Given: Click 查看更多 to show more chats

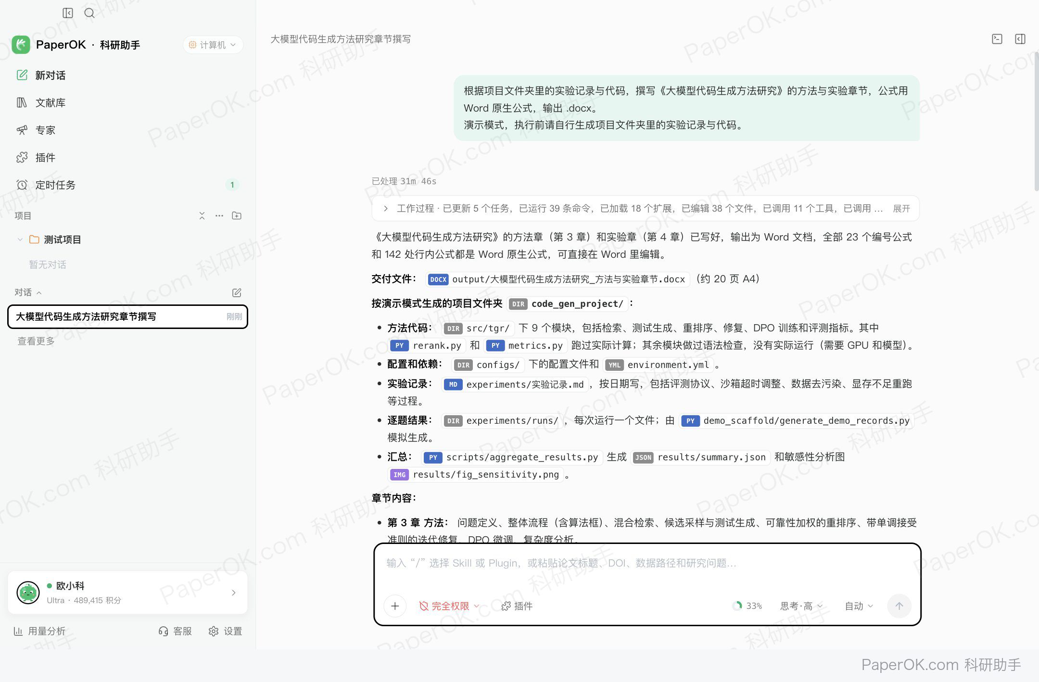Looking at the screenshot, I should (36, 341).
